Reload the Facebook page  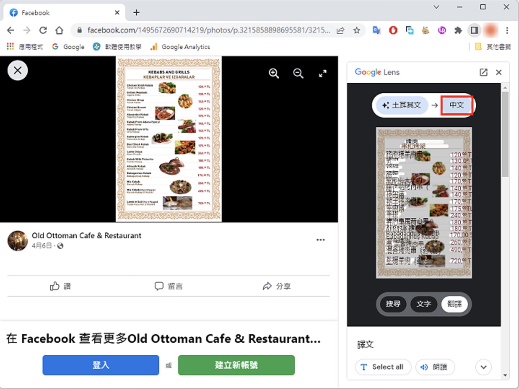pos(43,30)
